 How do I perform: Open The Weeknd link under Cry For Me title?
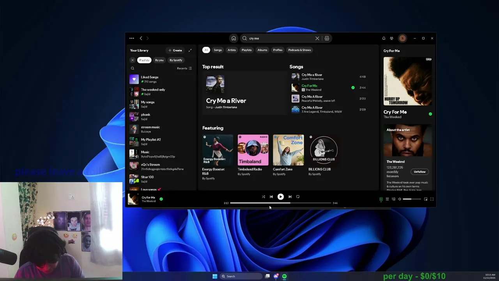[392, 117]
